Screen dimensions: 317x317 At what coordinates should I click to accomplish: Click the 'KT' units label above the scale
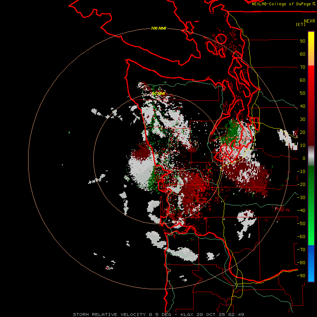coord(301,24)
